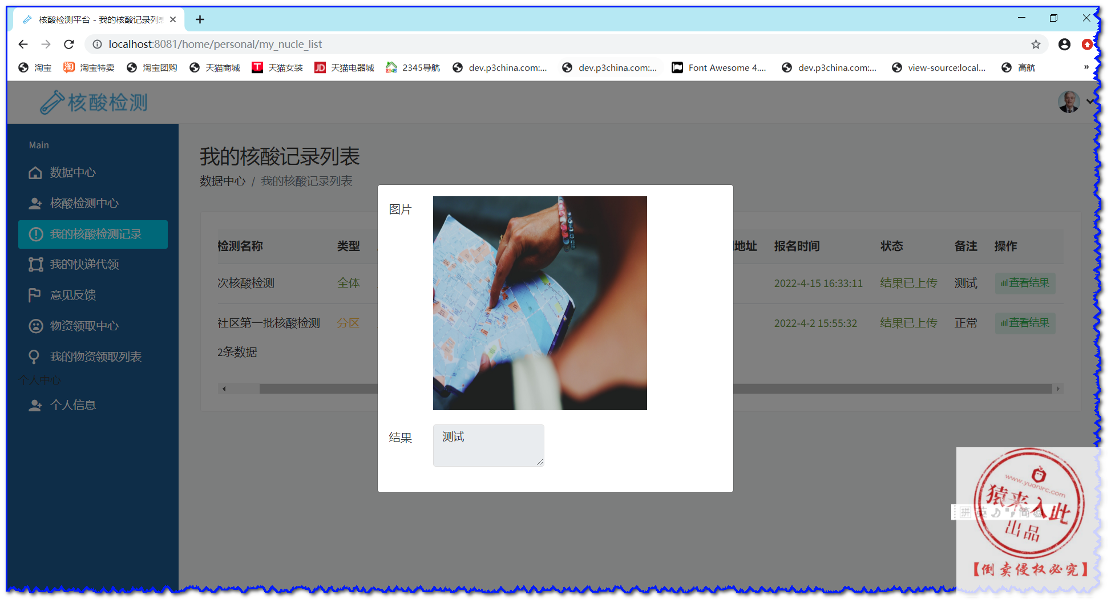1111x603 pixels.
Task: Click the red extension icon in toolbar
Action: (x=1087, y=44)
